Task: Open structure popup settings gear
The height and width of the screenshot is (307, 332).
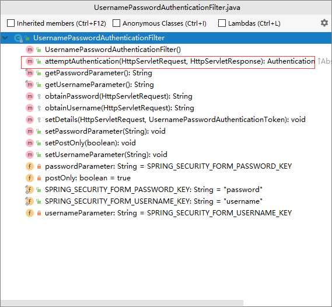Action: pyautogui.click(x=324, y=23)
